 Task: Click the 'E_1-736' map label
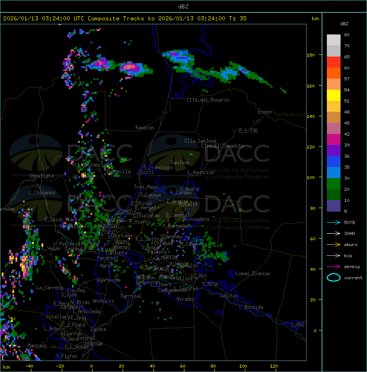248,131
